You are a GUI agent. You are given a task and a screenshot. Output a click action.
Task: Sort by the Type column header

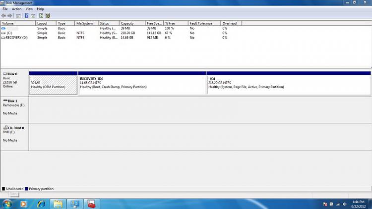[x=65, y=23]
